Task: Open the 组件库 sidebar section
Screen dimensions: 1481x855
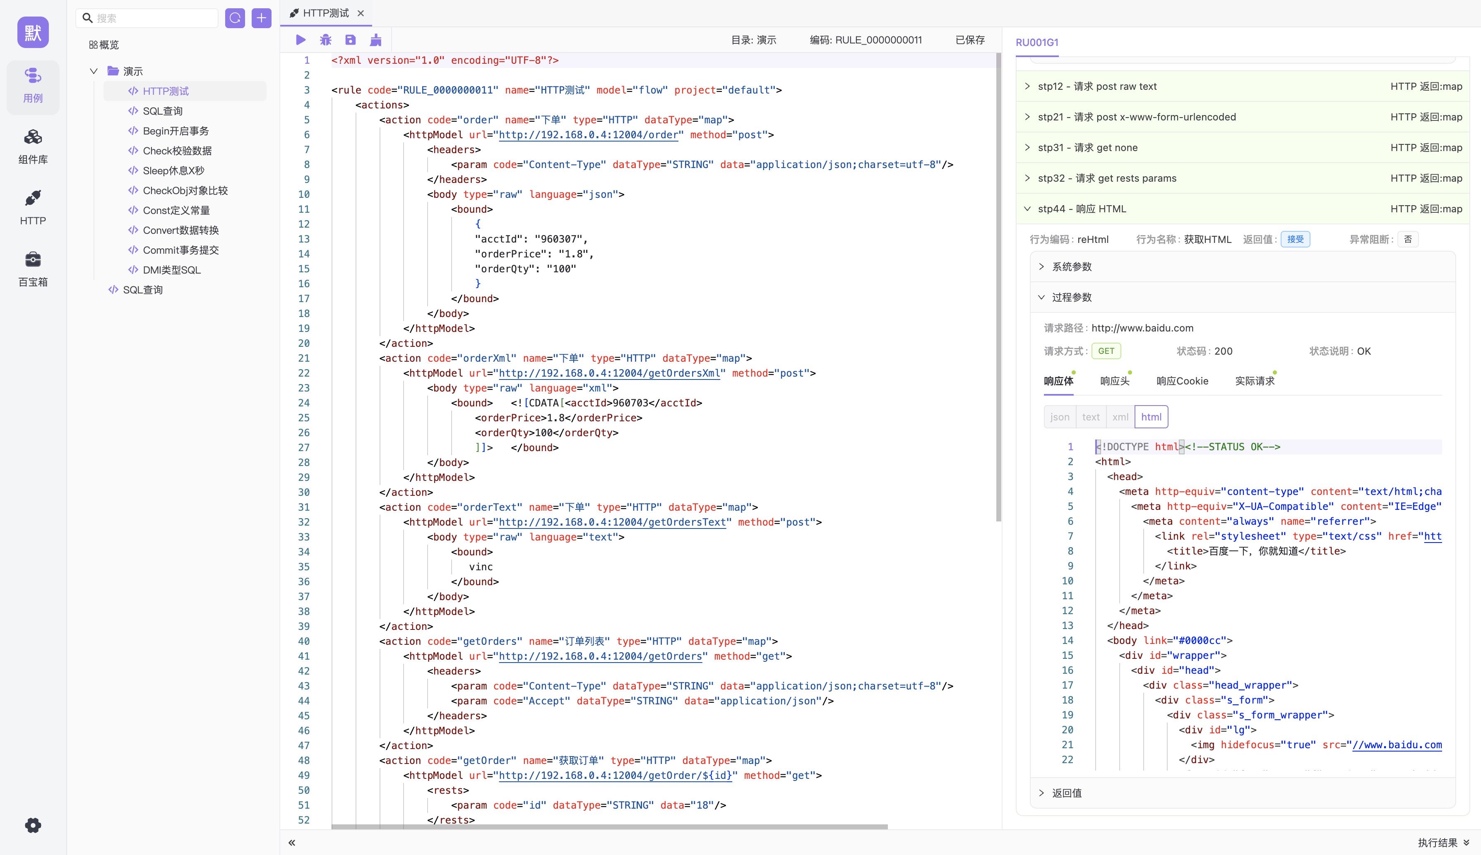Action: point(33,146)
